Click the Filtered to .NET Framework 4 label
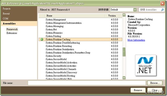The image size is (167, 96). (55, 10)
